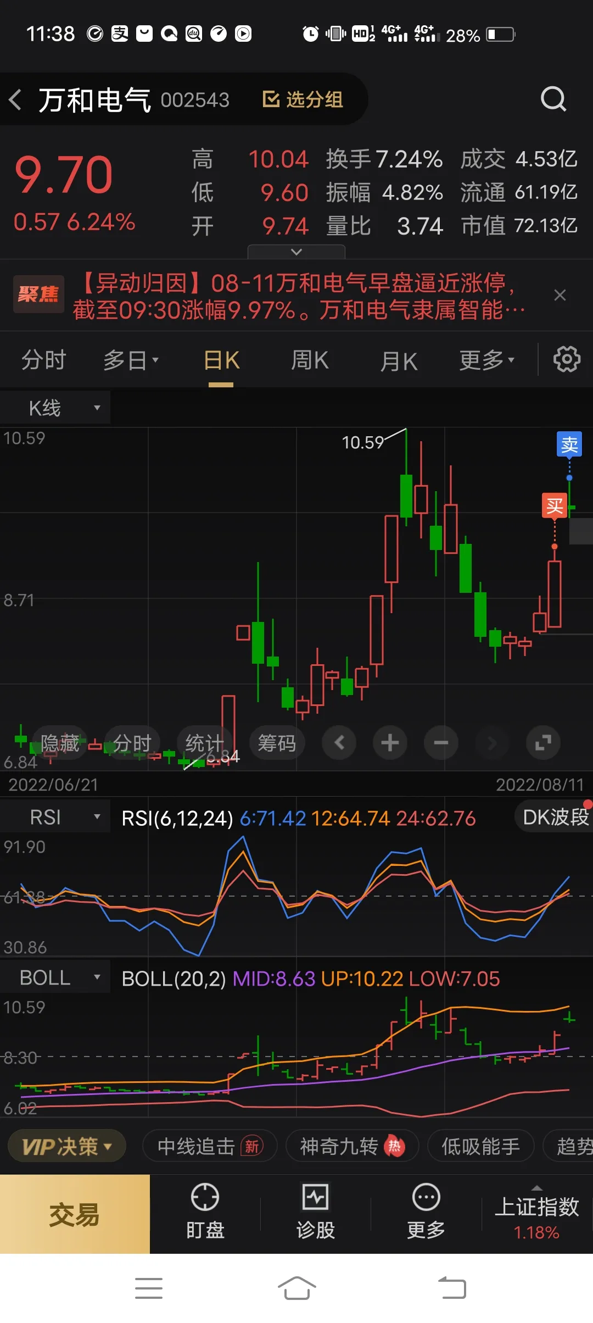Move chart left with the arrow
This screenshot has height=1323, width=593.
point(339,743)
